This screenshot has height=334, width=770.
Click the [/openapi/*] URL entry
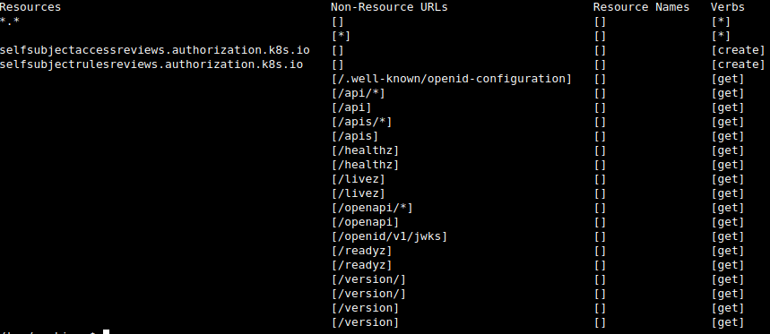pos(372,208)
